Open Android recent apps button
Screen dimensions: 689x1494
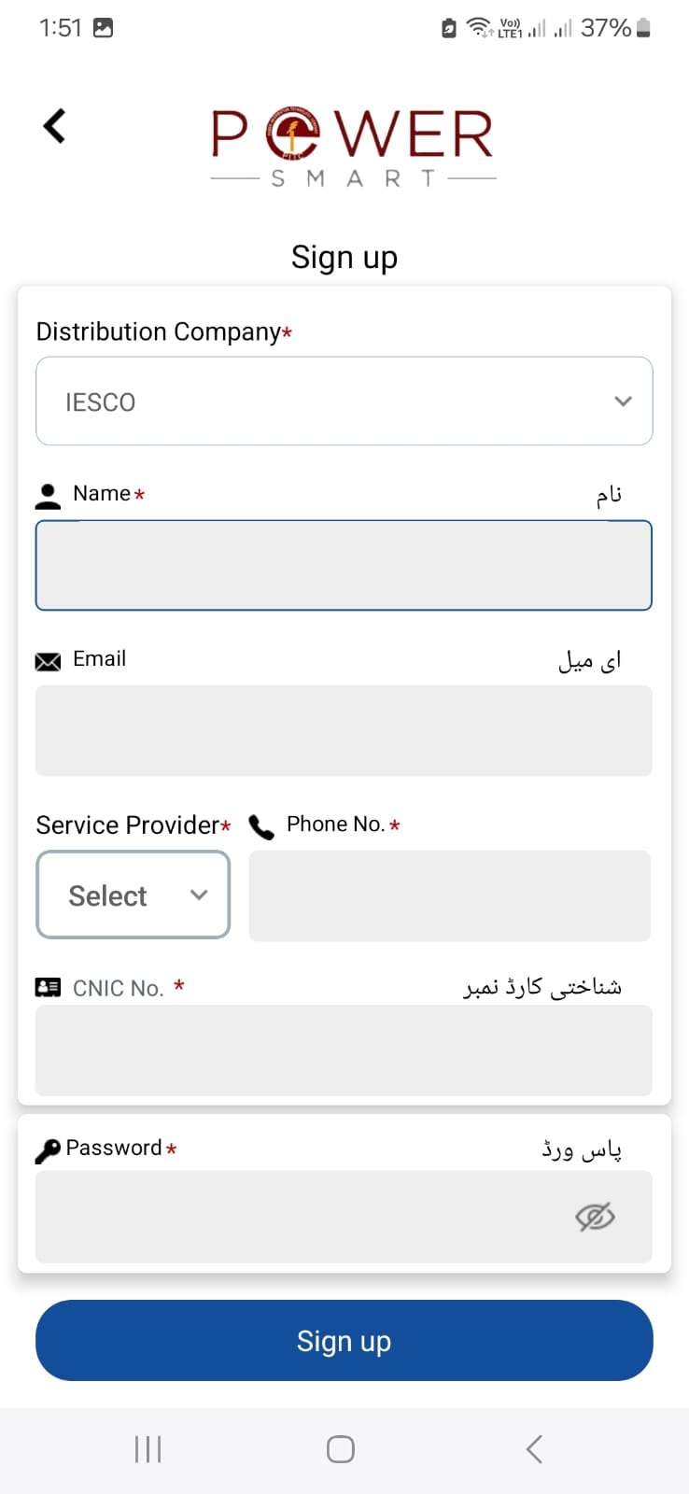(x=148, y=1449)
